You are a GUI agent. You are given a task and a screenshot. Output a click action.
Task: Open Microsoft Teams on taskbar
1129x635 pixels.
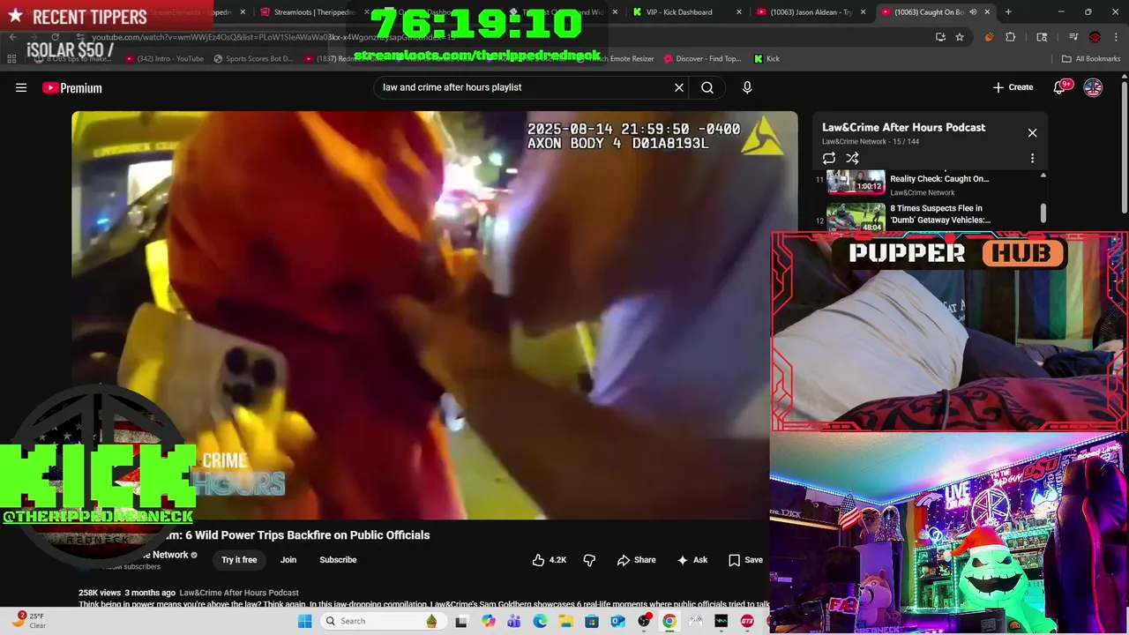click(514, 621)
